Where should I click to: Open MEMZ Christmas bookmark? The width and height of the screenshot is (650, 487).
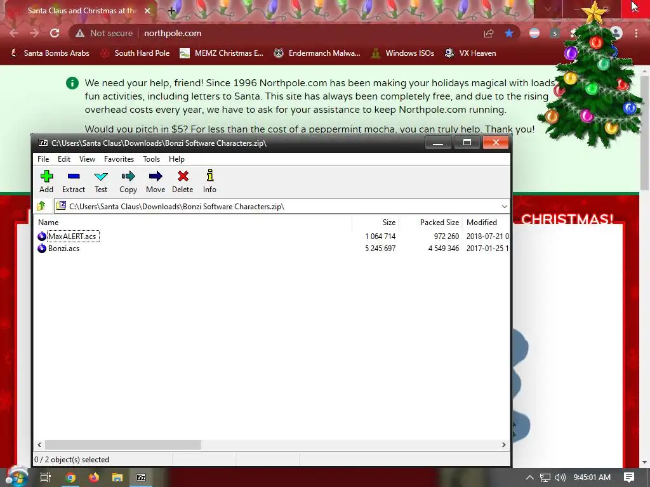(222, 53)
